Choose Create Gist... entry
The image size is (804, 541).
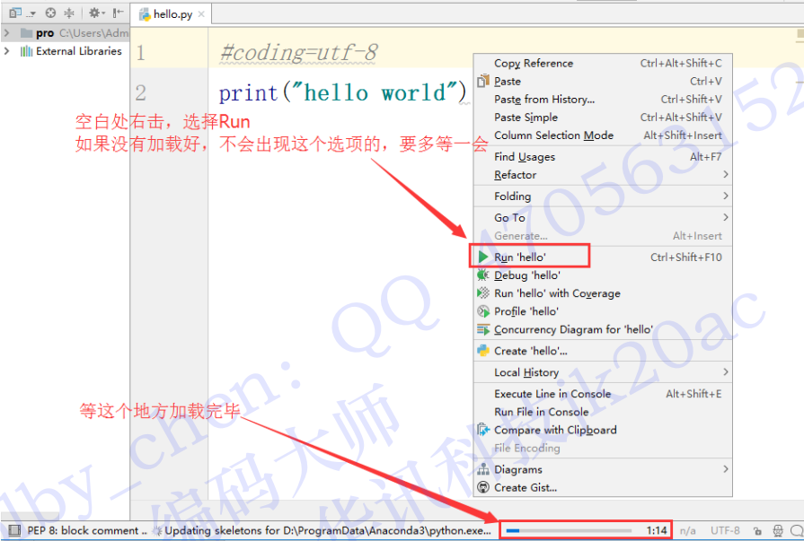[x=603, y=487]
